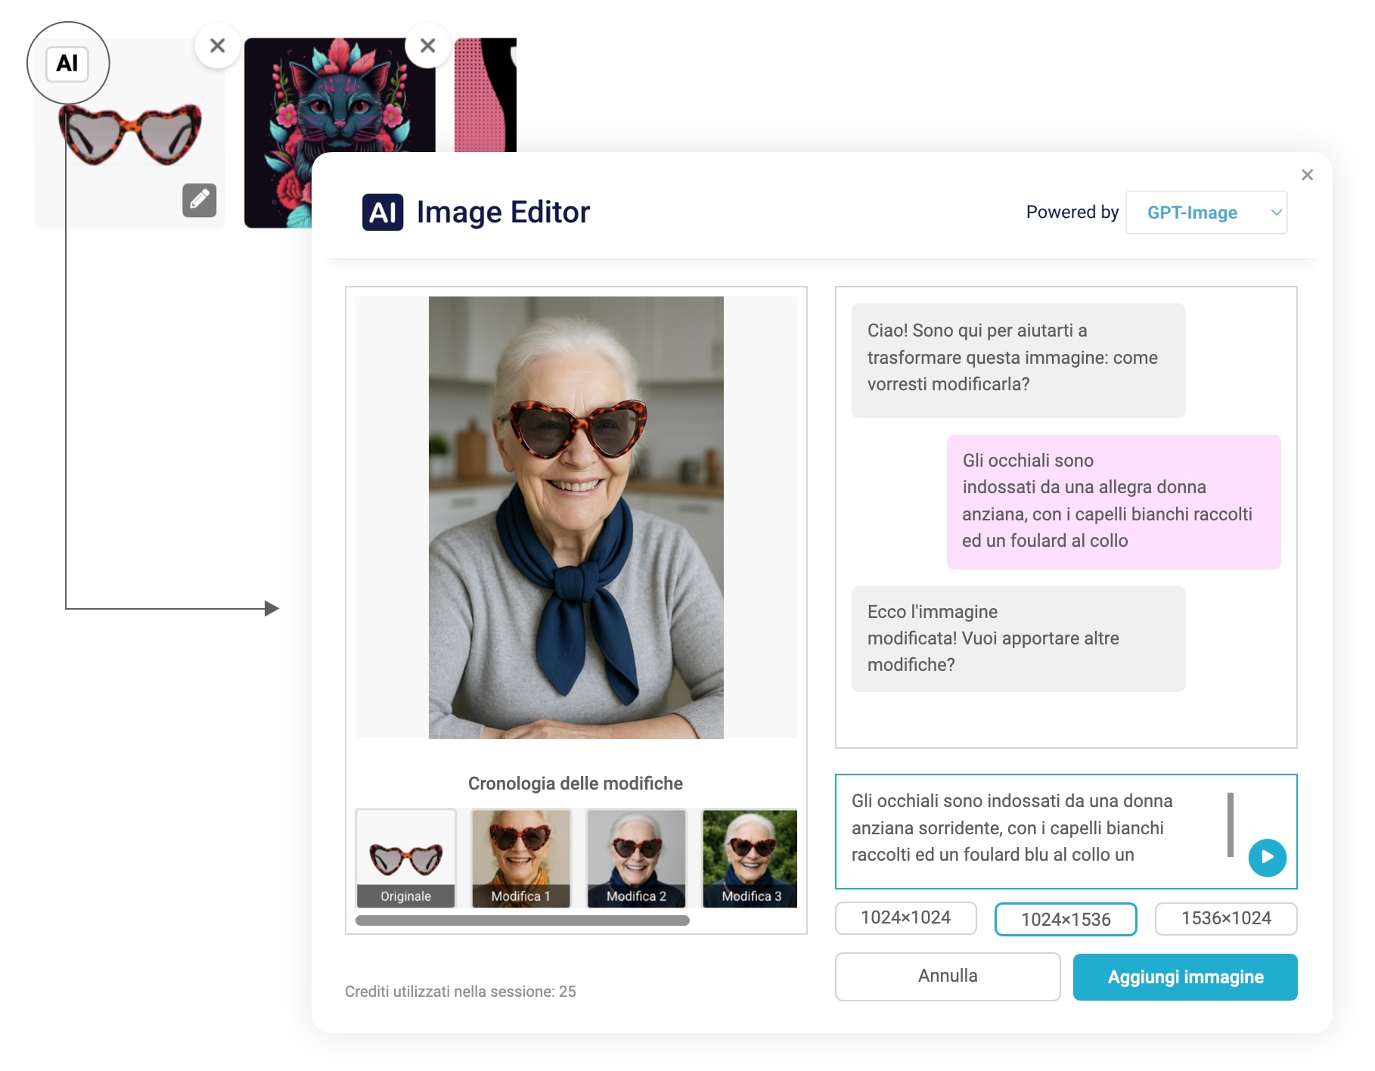Close the Image Editor dialog

(x=1307, y=175)
